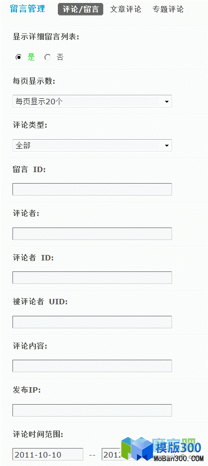The image size is (208, 466).
Task: Switch to the 文章评论 tab
Action: pos(125,9)
